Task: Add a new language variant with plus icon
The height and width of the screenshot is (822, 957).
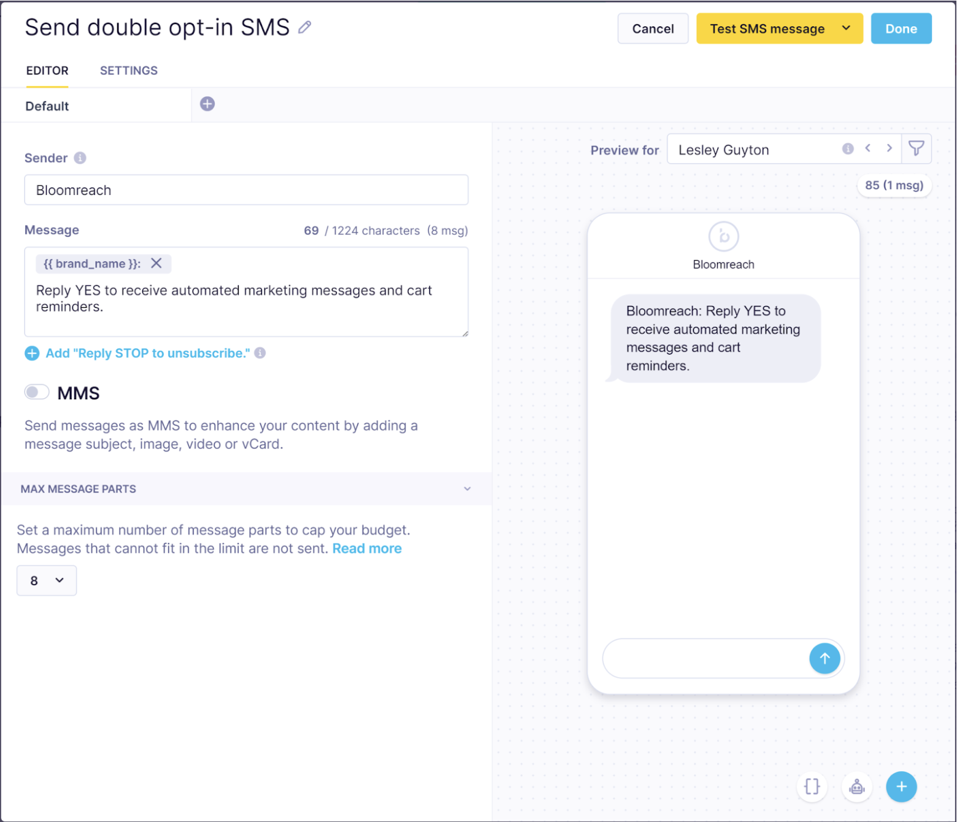Action: (207, 104)
